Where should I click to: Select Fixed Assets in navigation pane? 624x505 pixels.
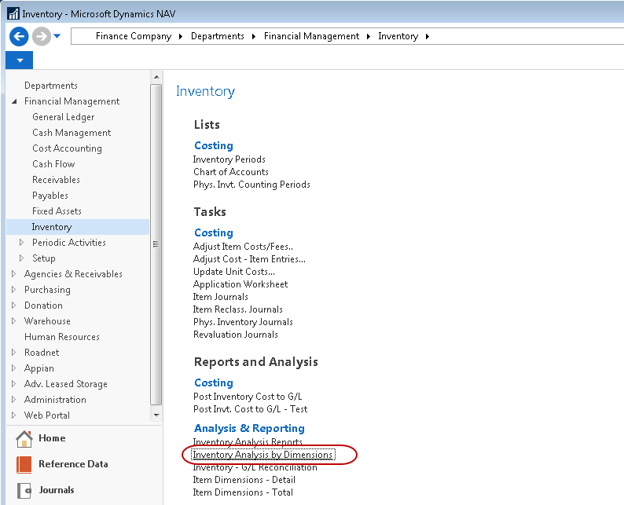click(x=57, y=211)
